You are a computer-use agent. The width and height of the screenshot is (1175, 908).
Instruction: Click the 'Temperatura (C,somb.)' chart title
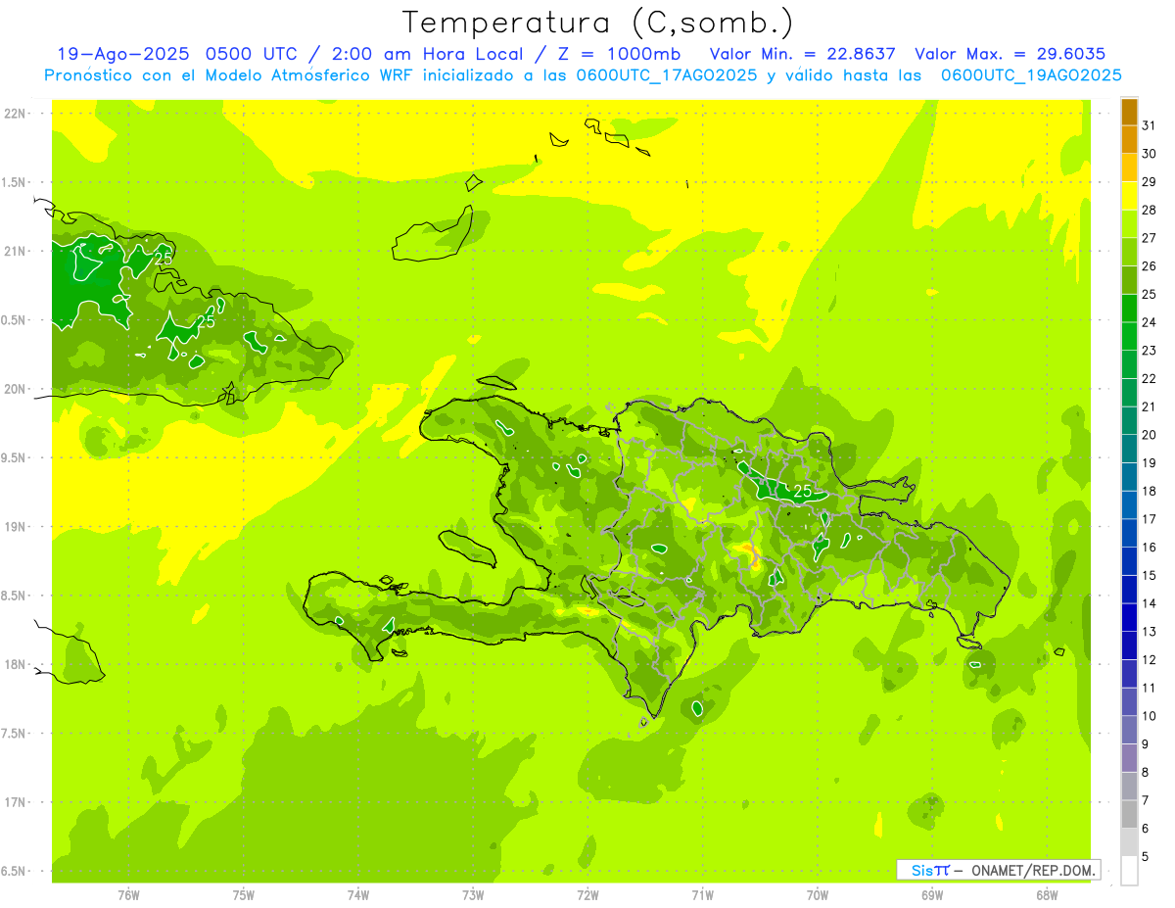(x=597, y=22)
